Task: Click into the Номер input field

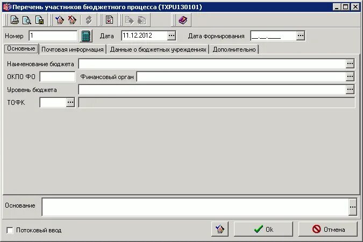Action: pos(53,35)
